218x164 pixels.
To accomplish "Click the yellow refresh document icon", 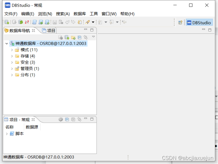I will click(x=80, y=22).
